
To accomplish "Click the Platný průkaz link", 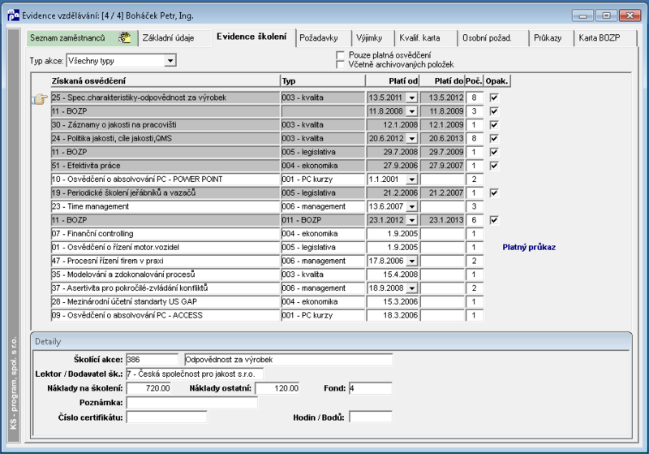I will 529,247.
